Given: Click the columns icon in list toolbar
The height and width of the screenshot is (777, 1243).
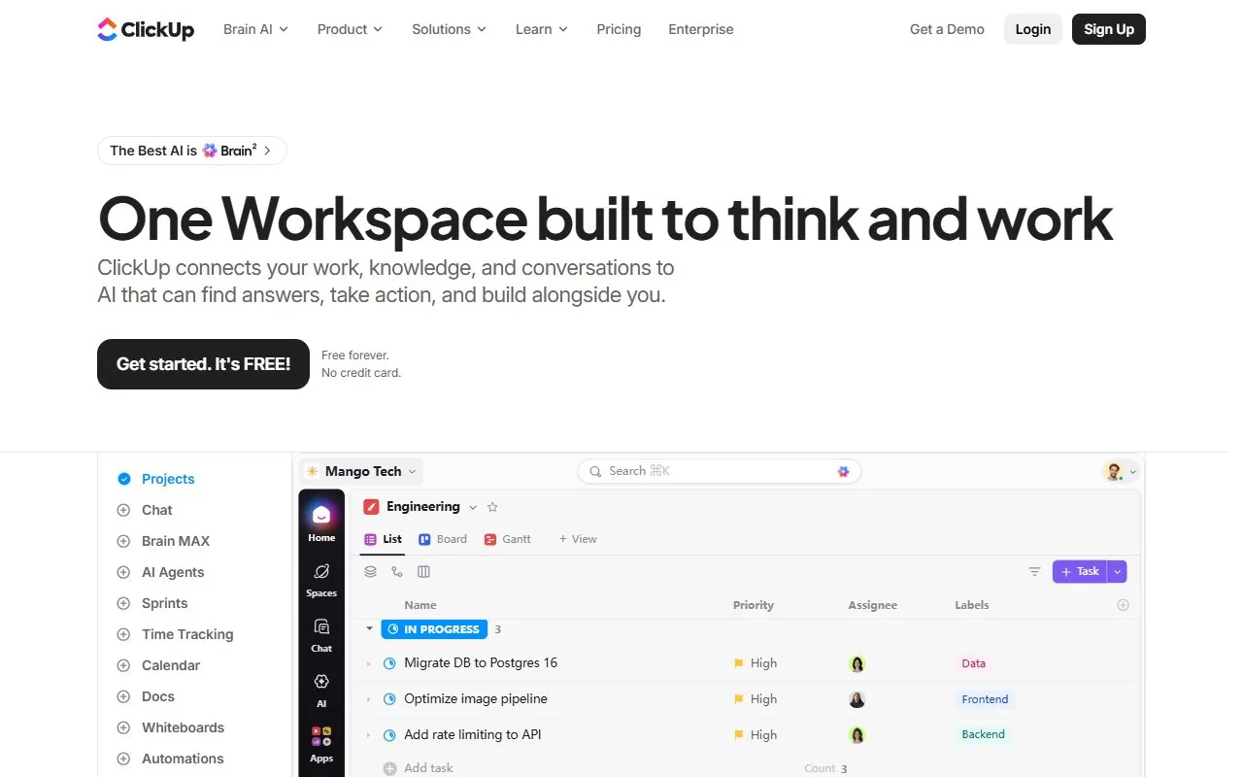Looking at the screenshot, I should click(423, 572).
